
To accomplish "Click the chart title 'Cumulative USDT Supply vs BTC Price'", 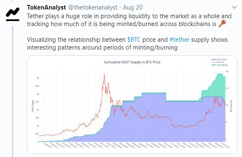I will (132, 62).
